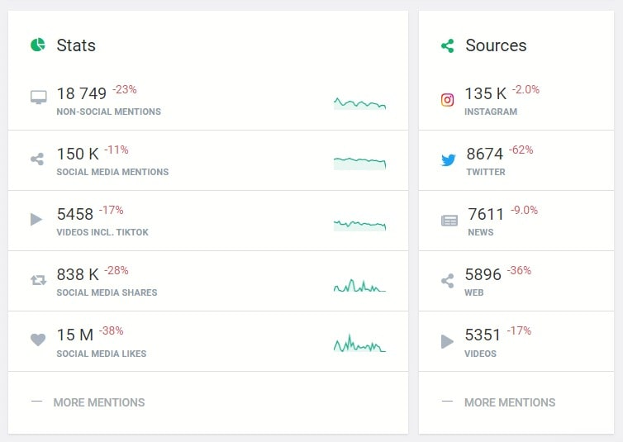Click the Twitter bird icon
The height and width of the screenshot is (442, 623).
(448, 159)
